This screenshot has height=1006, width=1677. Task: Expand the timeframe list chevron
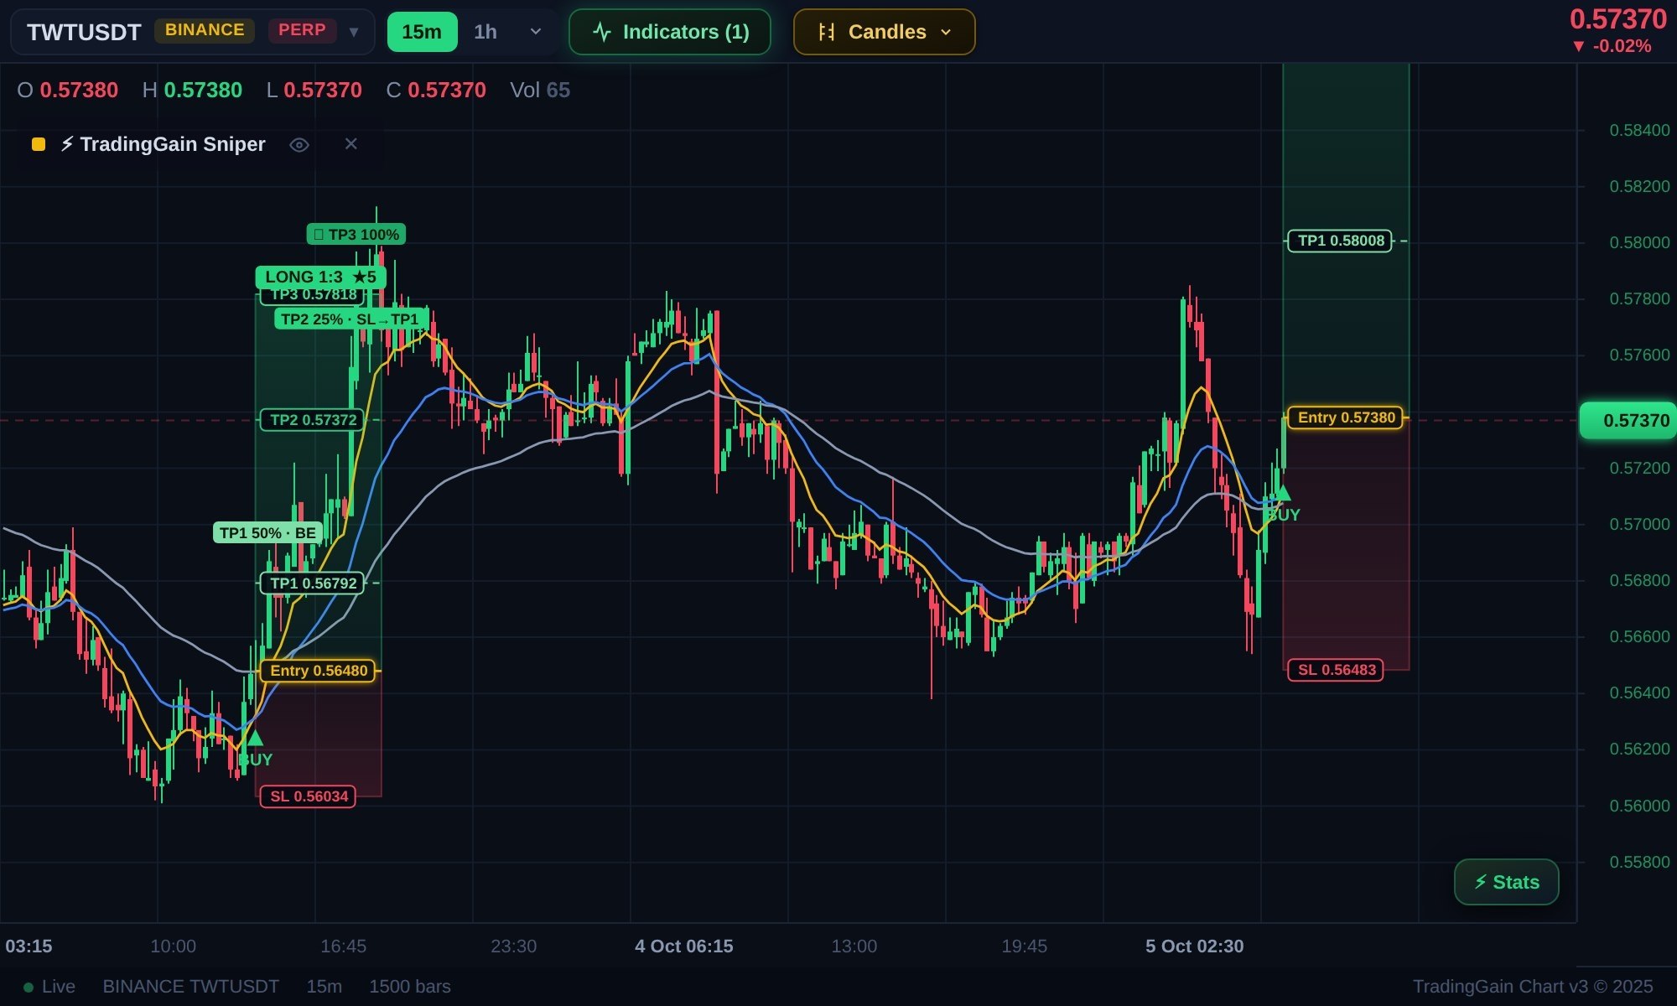536,32
